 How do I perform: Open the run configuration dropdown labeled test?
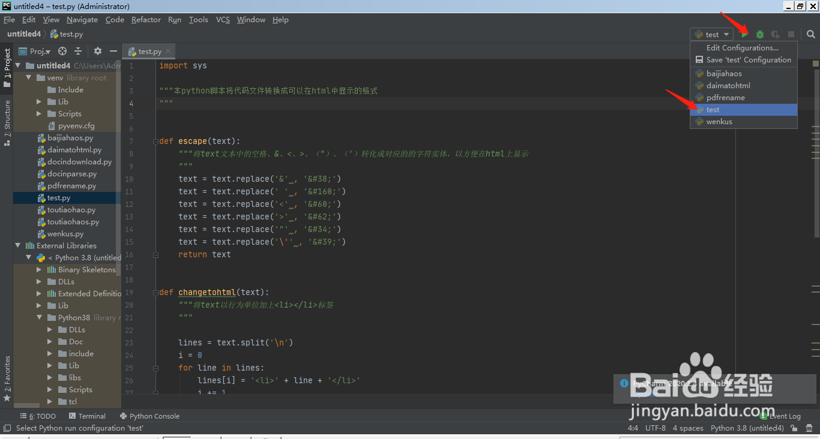tap(712, 35)
